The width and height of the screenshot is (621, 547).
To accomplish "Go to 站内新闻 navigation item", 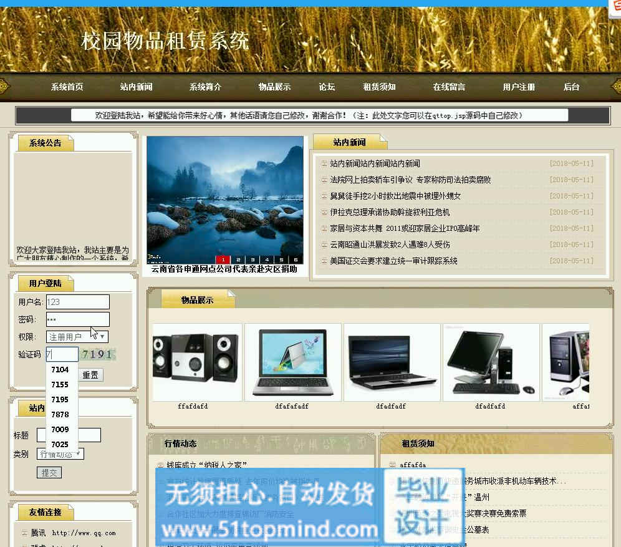I will pos(137,87).
